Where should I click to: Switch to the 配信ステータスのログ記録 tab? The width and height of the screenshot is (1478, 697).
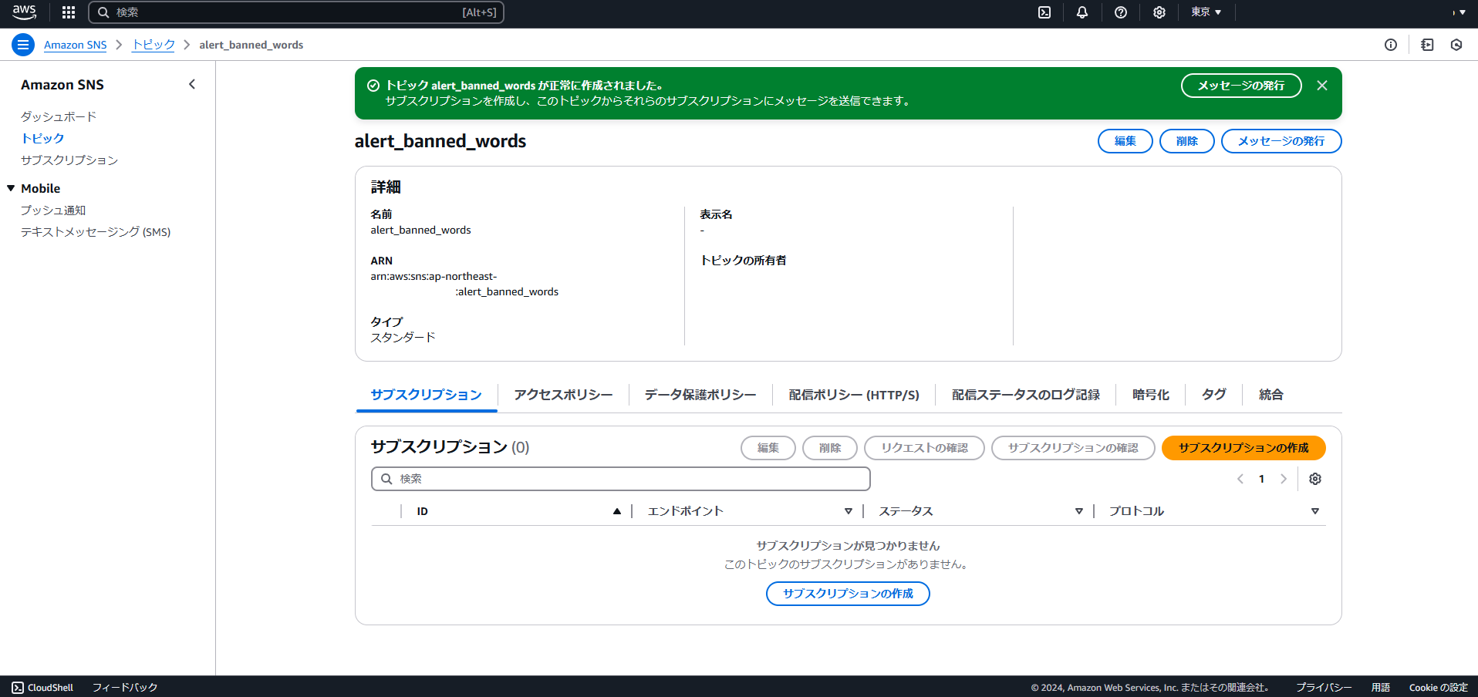1026,395
